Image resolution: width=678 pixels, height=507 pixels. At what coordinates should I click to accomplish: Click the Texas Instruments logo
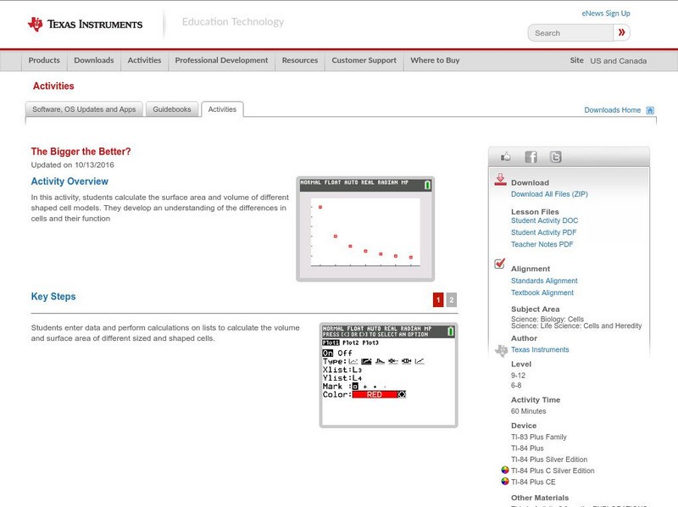click(x=85, y=25)
